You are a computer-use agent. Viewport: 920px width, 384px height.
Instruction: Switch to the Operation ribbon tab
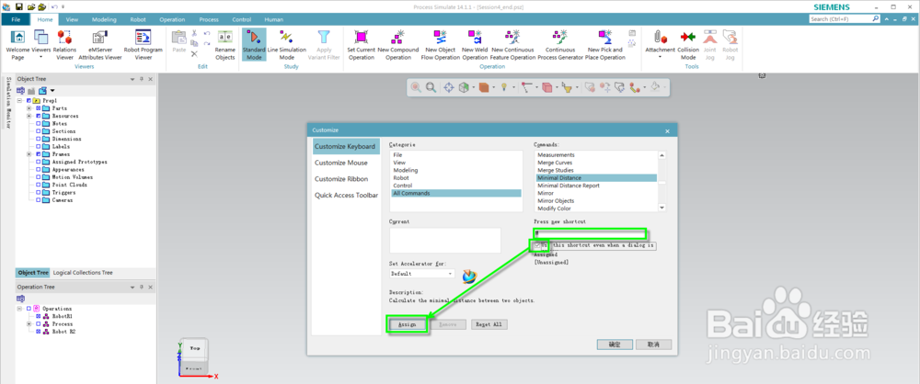[172, 19]
